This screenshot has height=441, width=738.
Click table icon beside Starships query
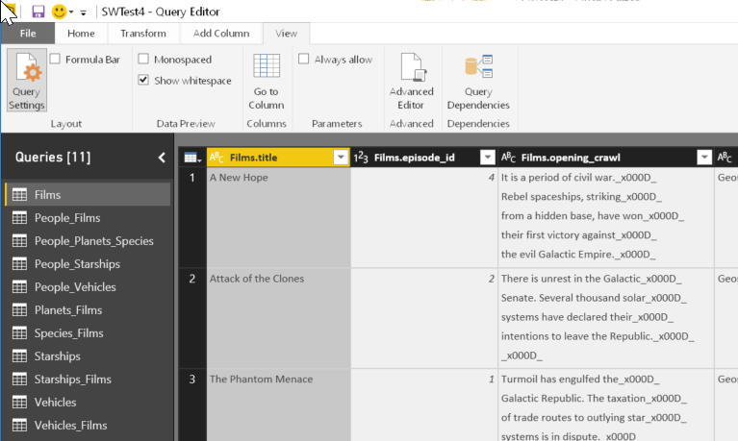pos(19,355)
